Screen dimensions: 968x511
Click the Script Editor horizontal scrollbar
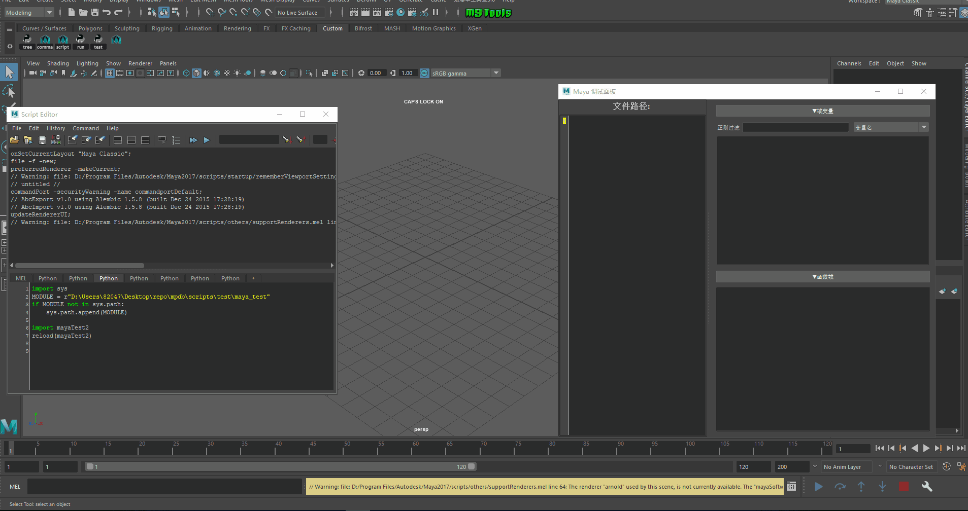point(80,266)
